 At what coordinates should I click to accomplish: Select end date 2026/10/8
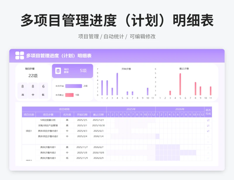click(x=98, y=153)
